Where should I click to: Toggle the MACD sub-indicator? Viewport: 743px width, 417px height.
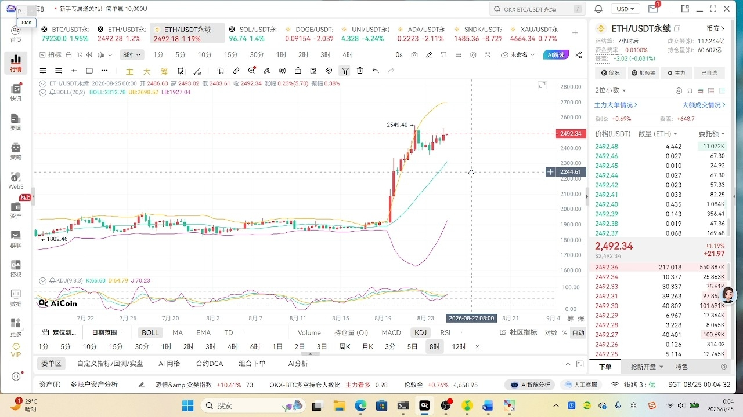tap(391, 332)
